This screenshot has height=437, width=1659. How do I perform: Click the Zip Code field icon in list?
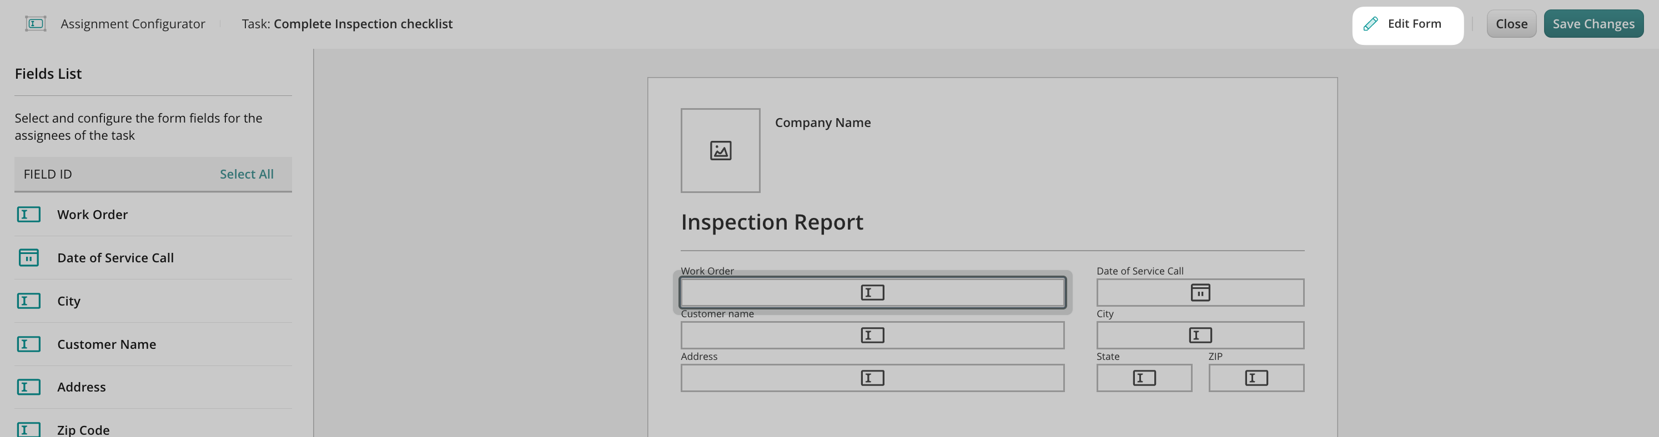[28, 429]
